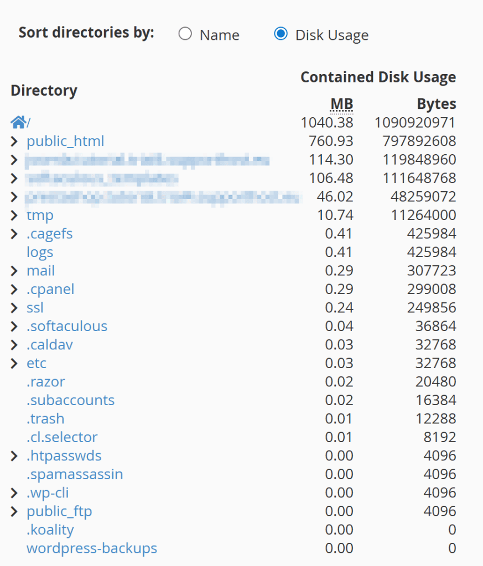Expand the .htpasswds directory
This screenshot has width=483, height=566.
click(14, 455)
